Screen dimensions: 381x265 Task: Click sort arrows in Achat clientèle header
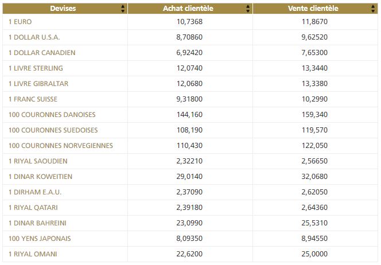click(248, 9)
